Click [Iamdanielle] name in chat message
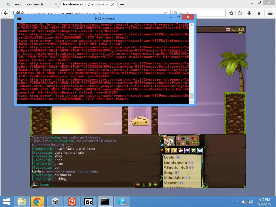 (43, 149)
